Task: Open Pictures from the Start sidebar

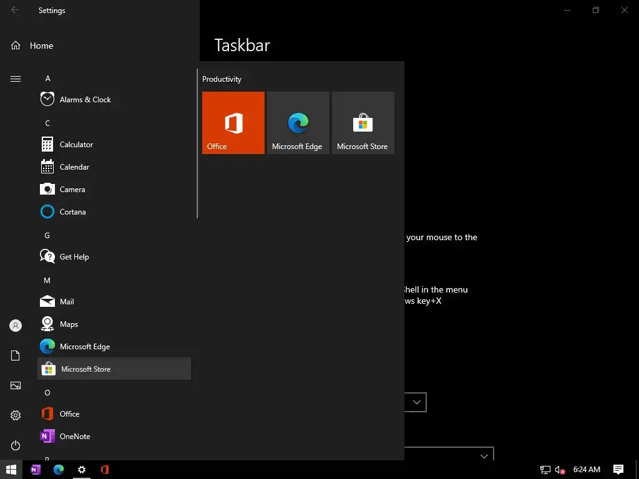Action: tap(16, 385)
